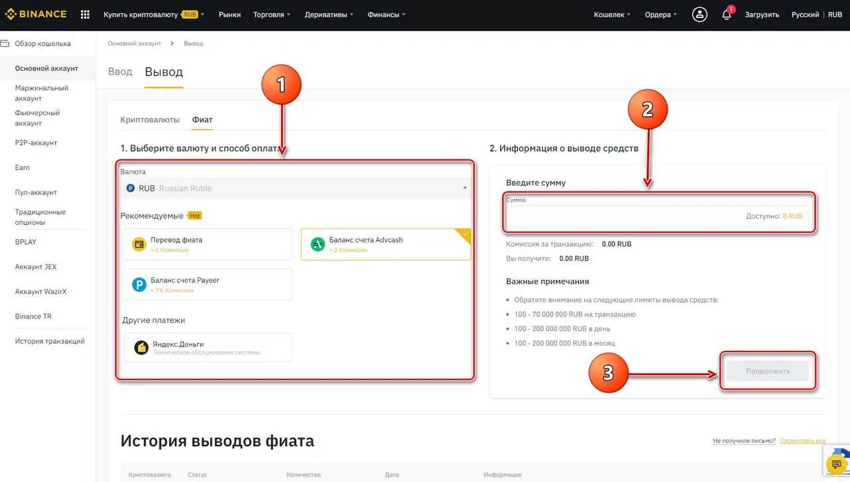Switch to the Криптовалюты tab

click(x=149, y=120)
